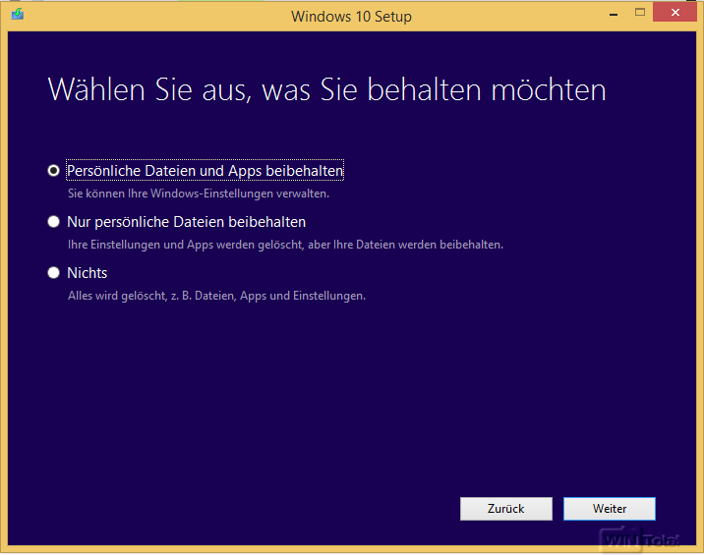Click the 'Nichts' option label
This screenshot has width=704, height=555.
point(88,273)
